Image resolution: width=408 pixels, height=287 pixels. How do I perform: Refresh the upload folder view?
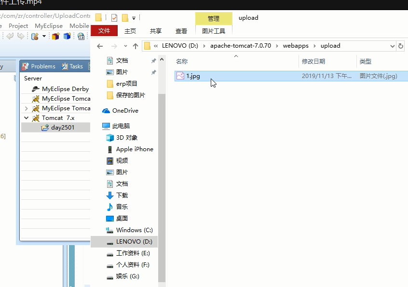401,46
